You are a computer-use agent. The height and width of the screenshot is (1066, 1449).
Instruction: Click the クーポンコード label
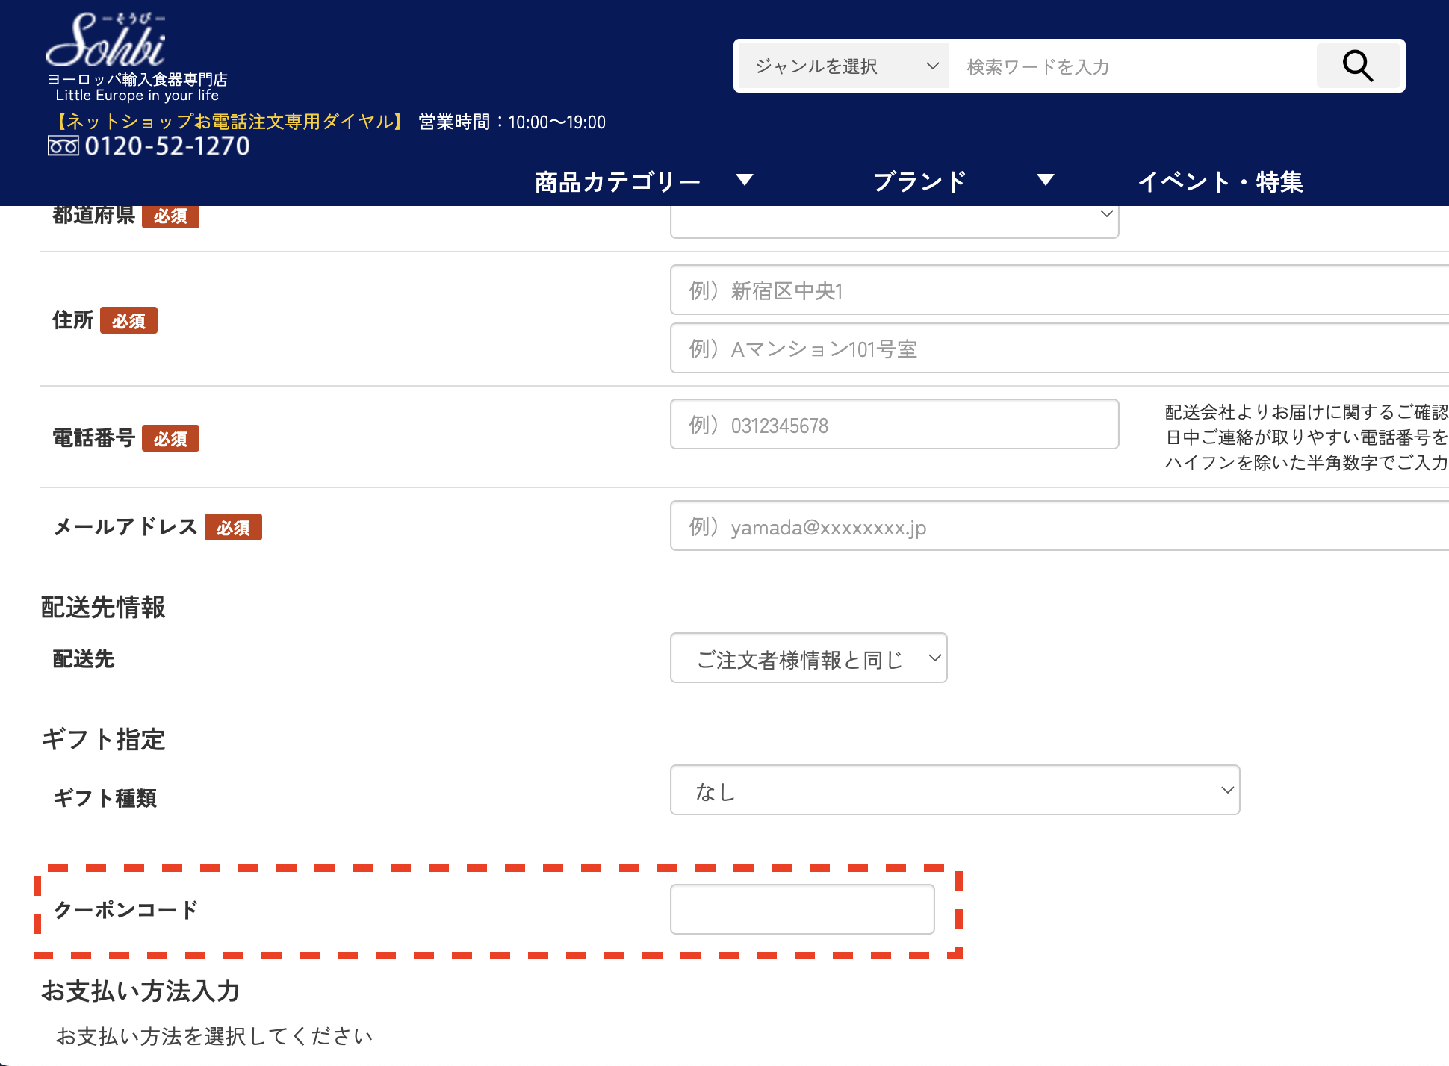coord(125,910)
